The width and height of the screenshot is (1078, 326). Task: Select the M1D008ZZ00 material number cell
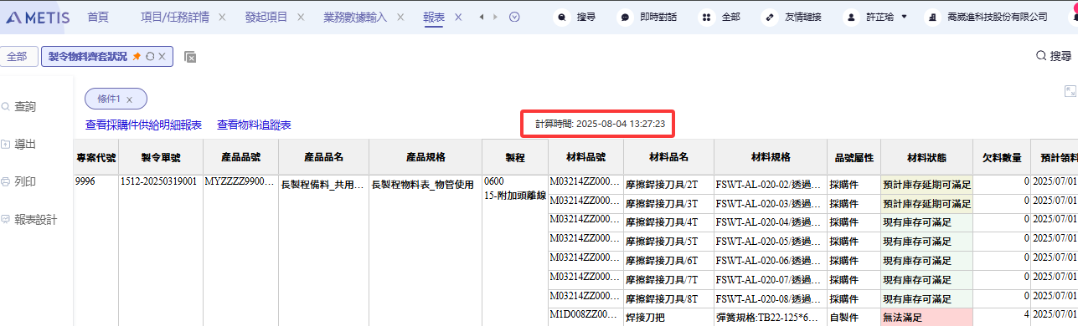(585, 318)
